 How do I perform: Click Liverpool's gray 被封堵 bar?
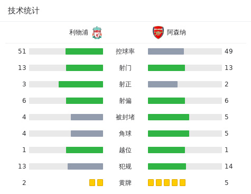coord(87,117)
